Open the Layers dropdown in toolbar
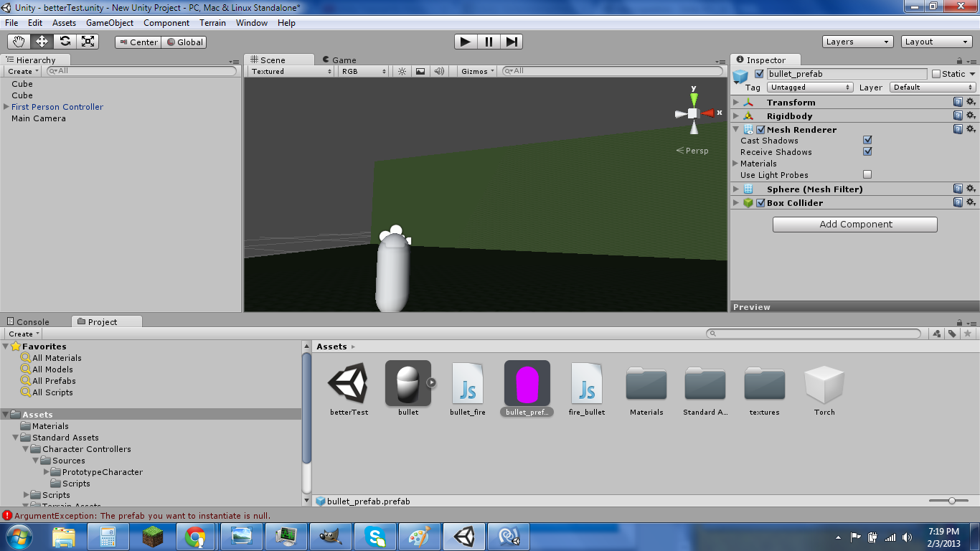980x551 pixels. pyautogui.click(x=858, y=42)
